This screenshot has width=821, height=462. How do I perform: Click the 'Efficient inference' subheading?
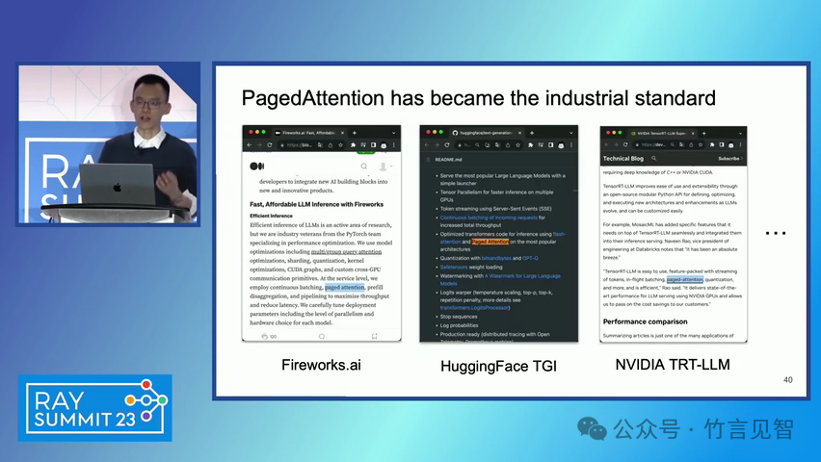coord(271,216)
